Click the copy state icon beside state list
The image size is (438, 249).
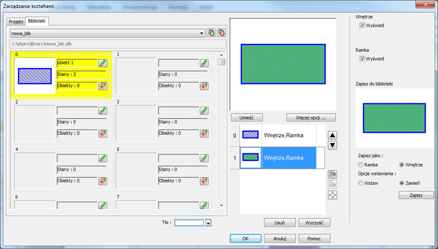pyautogui.click(x=332, y=175)
